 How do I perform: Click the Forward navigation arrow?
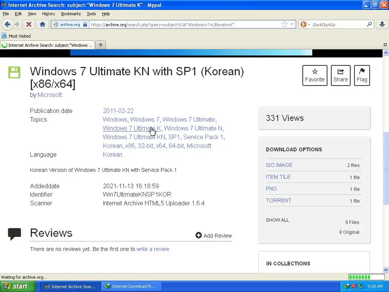pos(17,24)
